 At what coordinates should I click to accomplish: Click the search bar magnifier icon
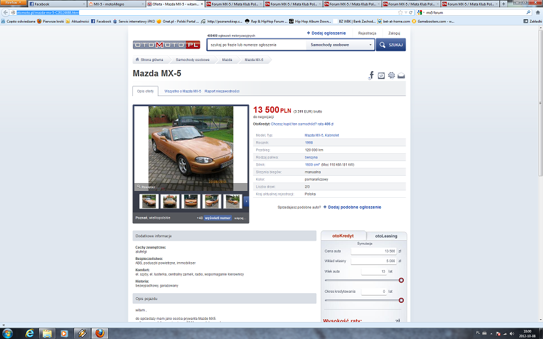528,12
